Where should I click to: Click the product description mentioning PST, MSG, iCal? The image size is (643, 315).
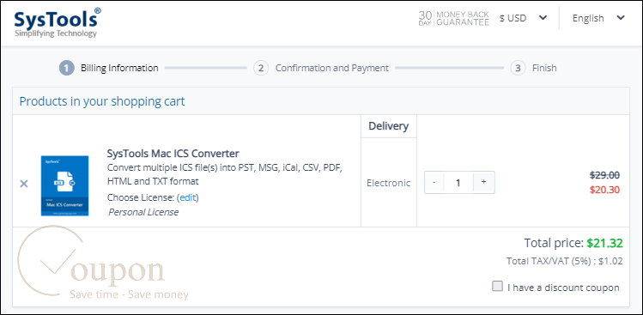tap(224, 174)
